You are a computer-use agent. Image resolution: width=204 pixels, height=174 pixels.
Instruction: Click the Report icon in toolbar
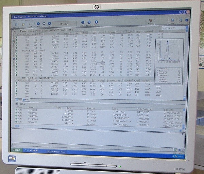pos(172,21)
